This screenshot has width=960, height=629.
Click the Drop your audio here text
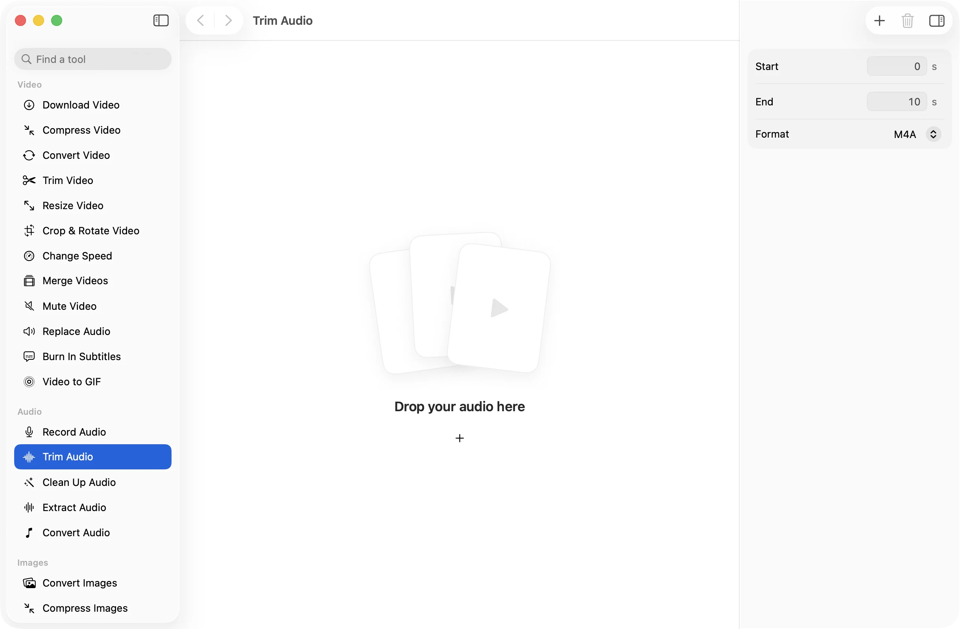(460, 406)
